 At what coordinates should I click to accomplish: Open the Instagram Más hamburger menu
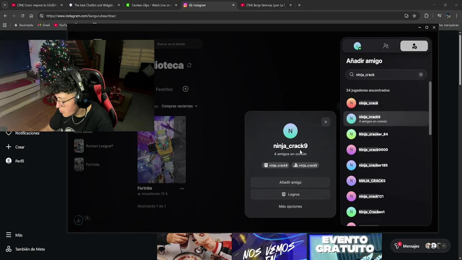pos(9,235)
